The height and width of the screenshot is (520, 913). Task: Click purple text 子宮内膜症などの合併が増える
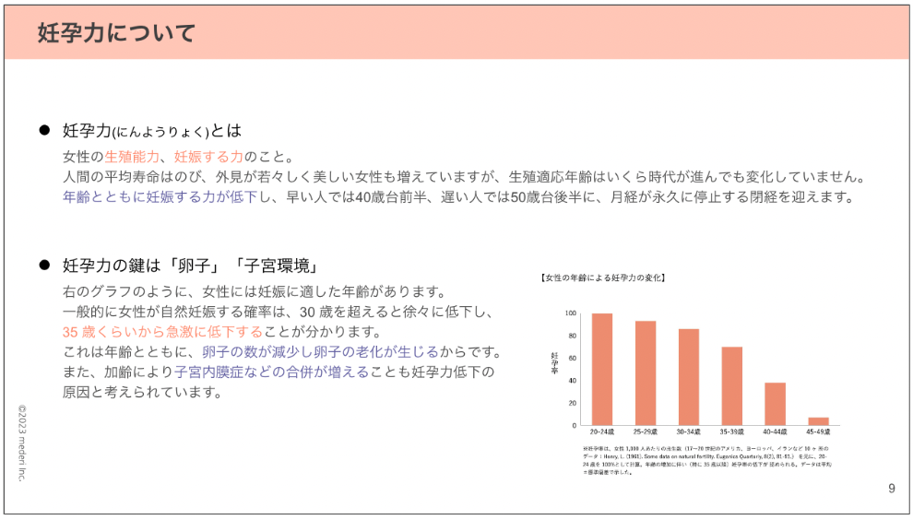click(x=271, y=372)
